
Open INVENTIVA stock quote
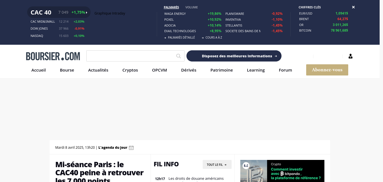click(233, 20)
